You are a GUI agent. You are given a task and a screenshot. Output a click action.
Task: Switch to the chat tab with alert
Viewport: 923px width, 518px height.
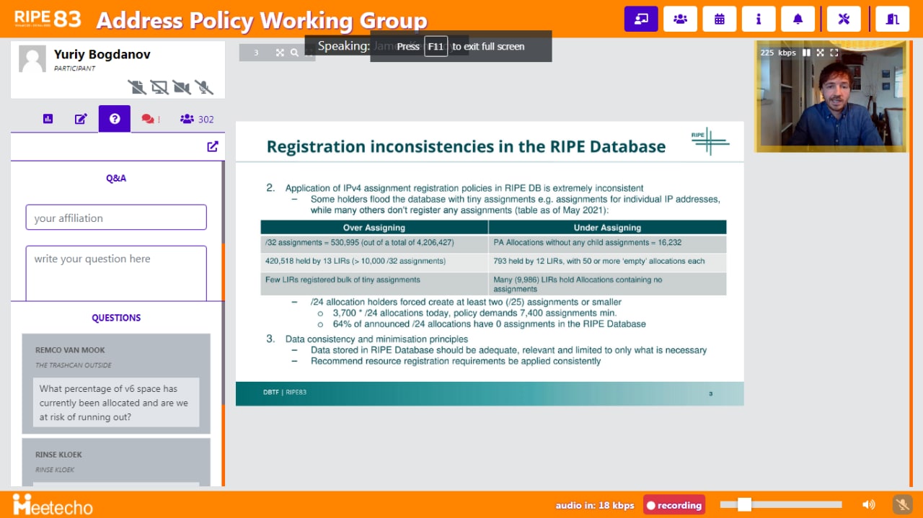(150, 119)
